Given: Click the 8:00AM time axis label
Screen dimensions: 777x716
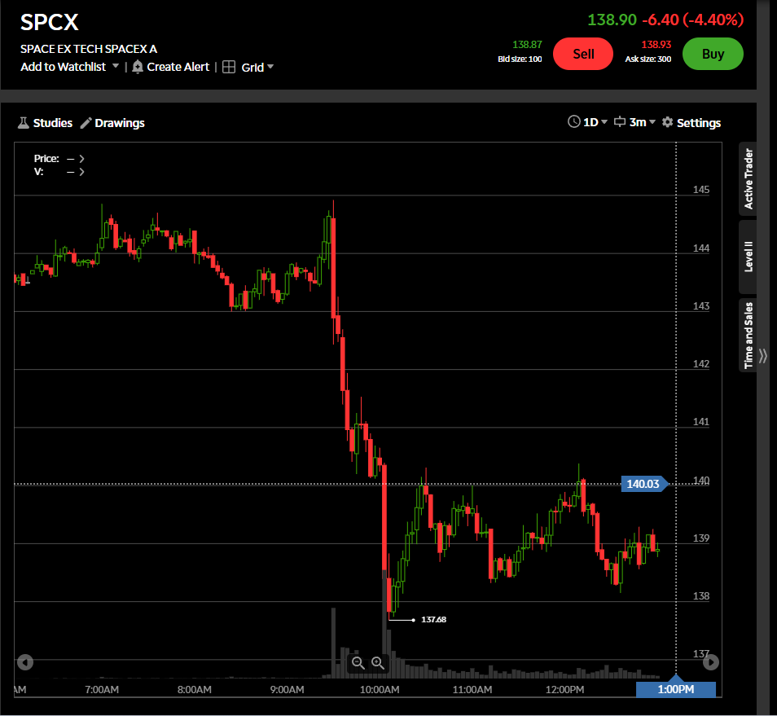Looking at the screenshot, I should tap(194, 689).
